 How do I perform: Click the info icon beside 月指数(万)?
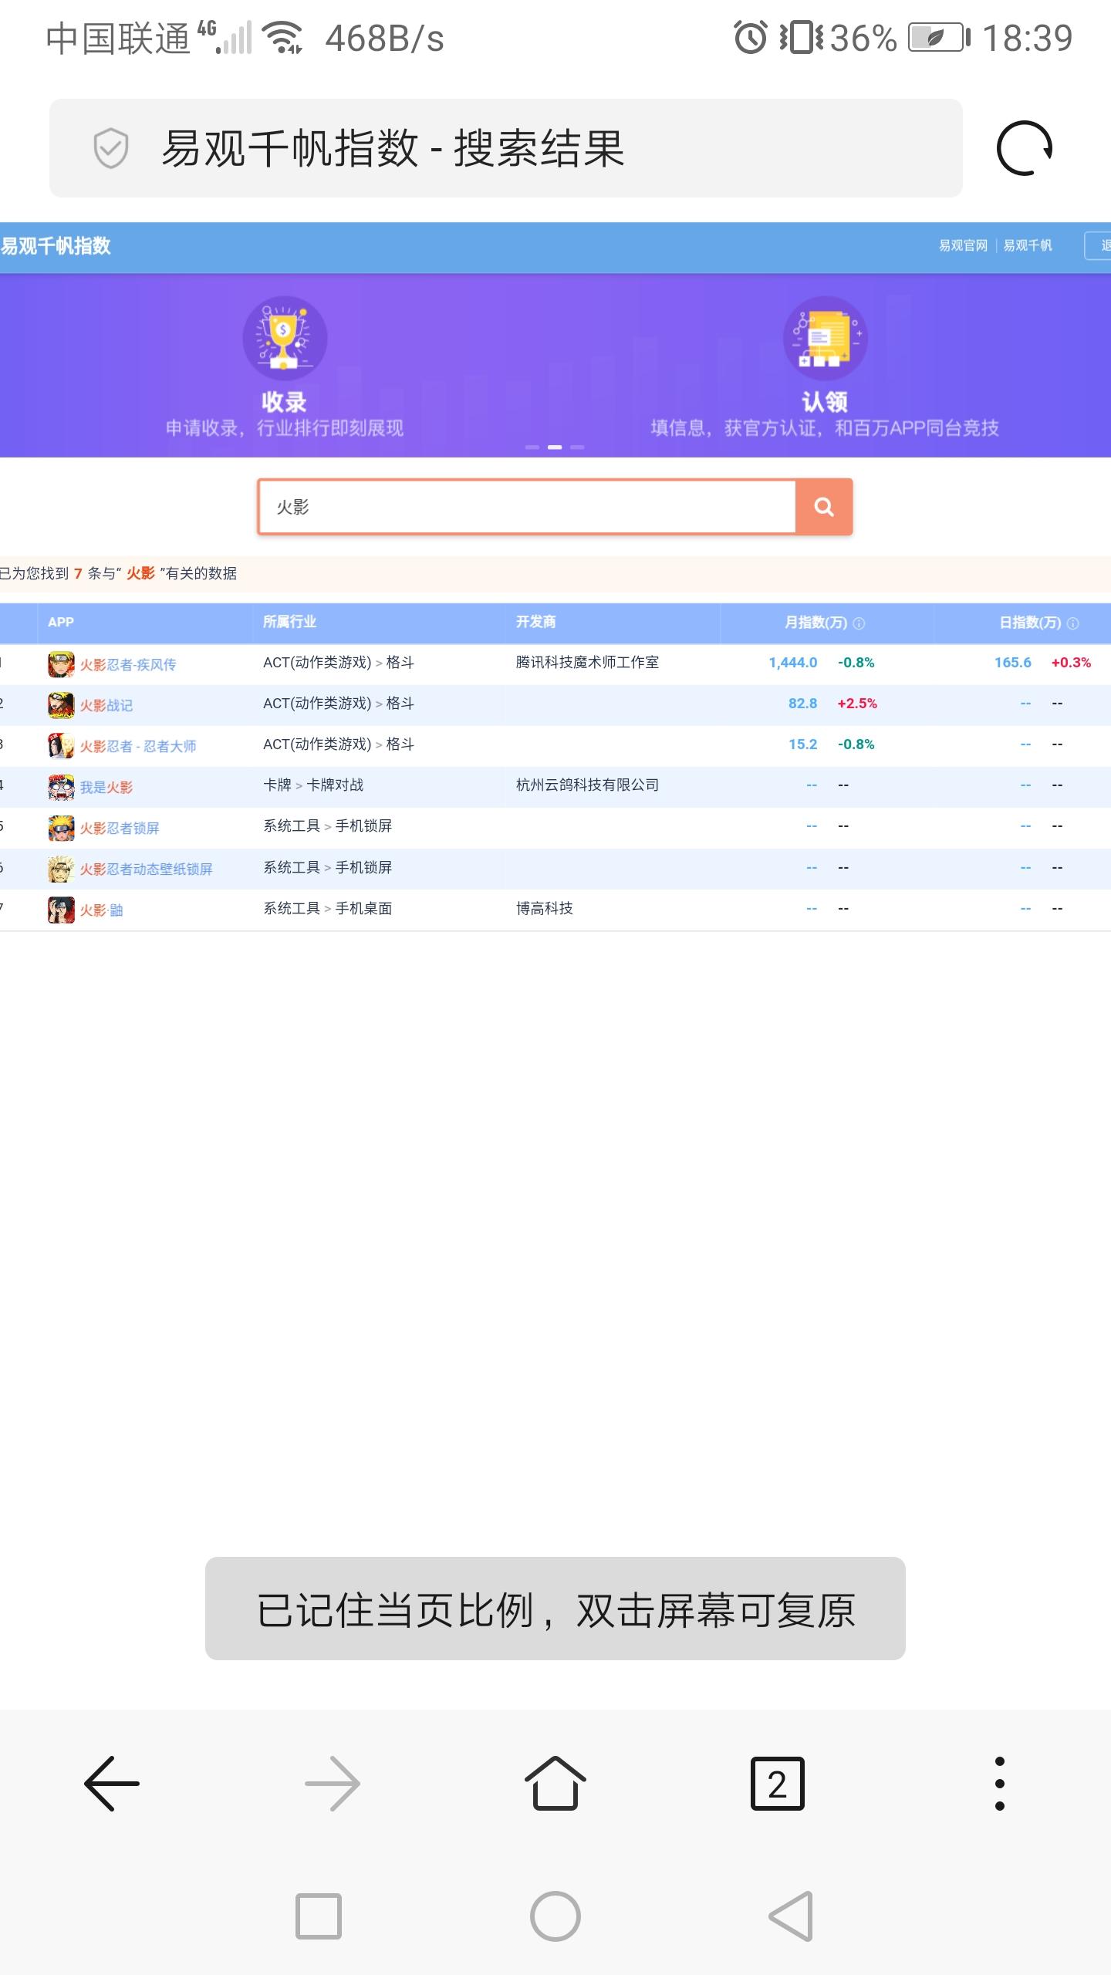[x=859, y=623]
